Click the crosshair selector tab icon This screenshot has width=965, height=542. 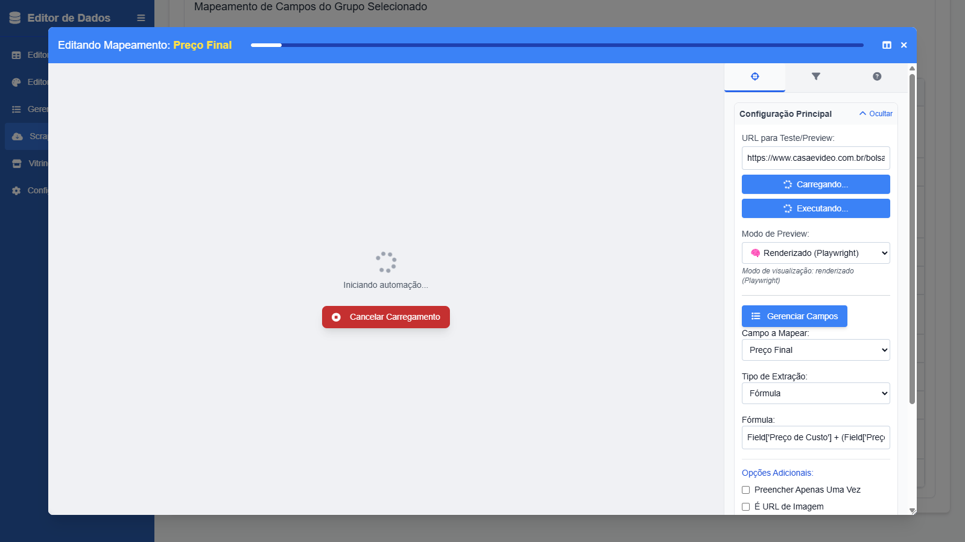click(755, 76)
